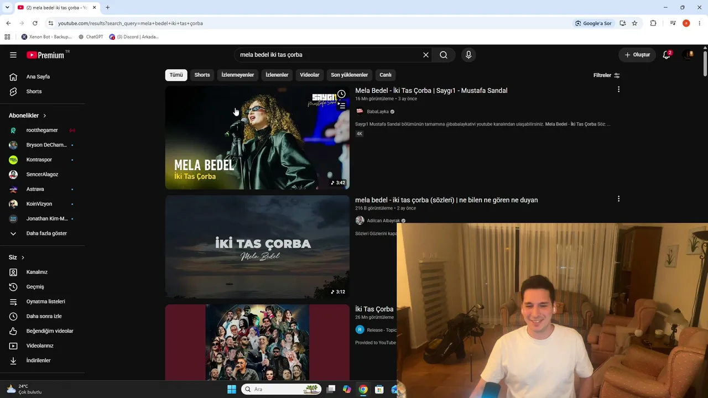Open the Oluştur create menu
The width and height of the screenshot is (708, 398).
pyautogui.click(x=637, y=55)
